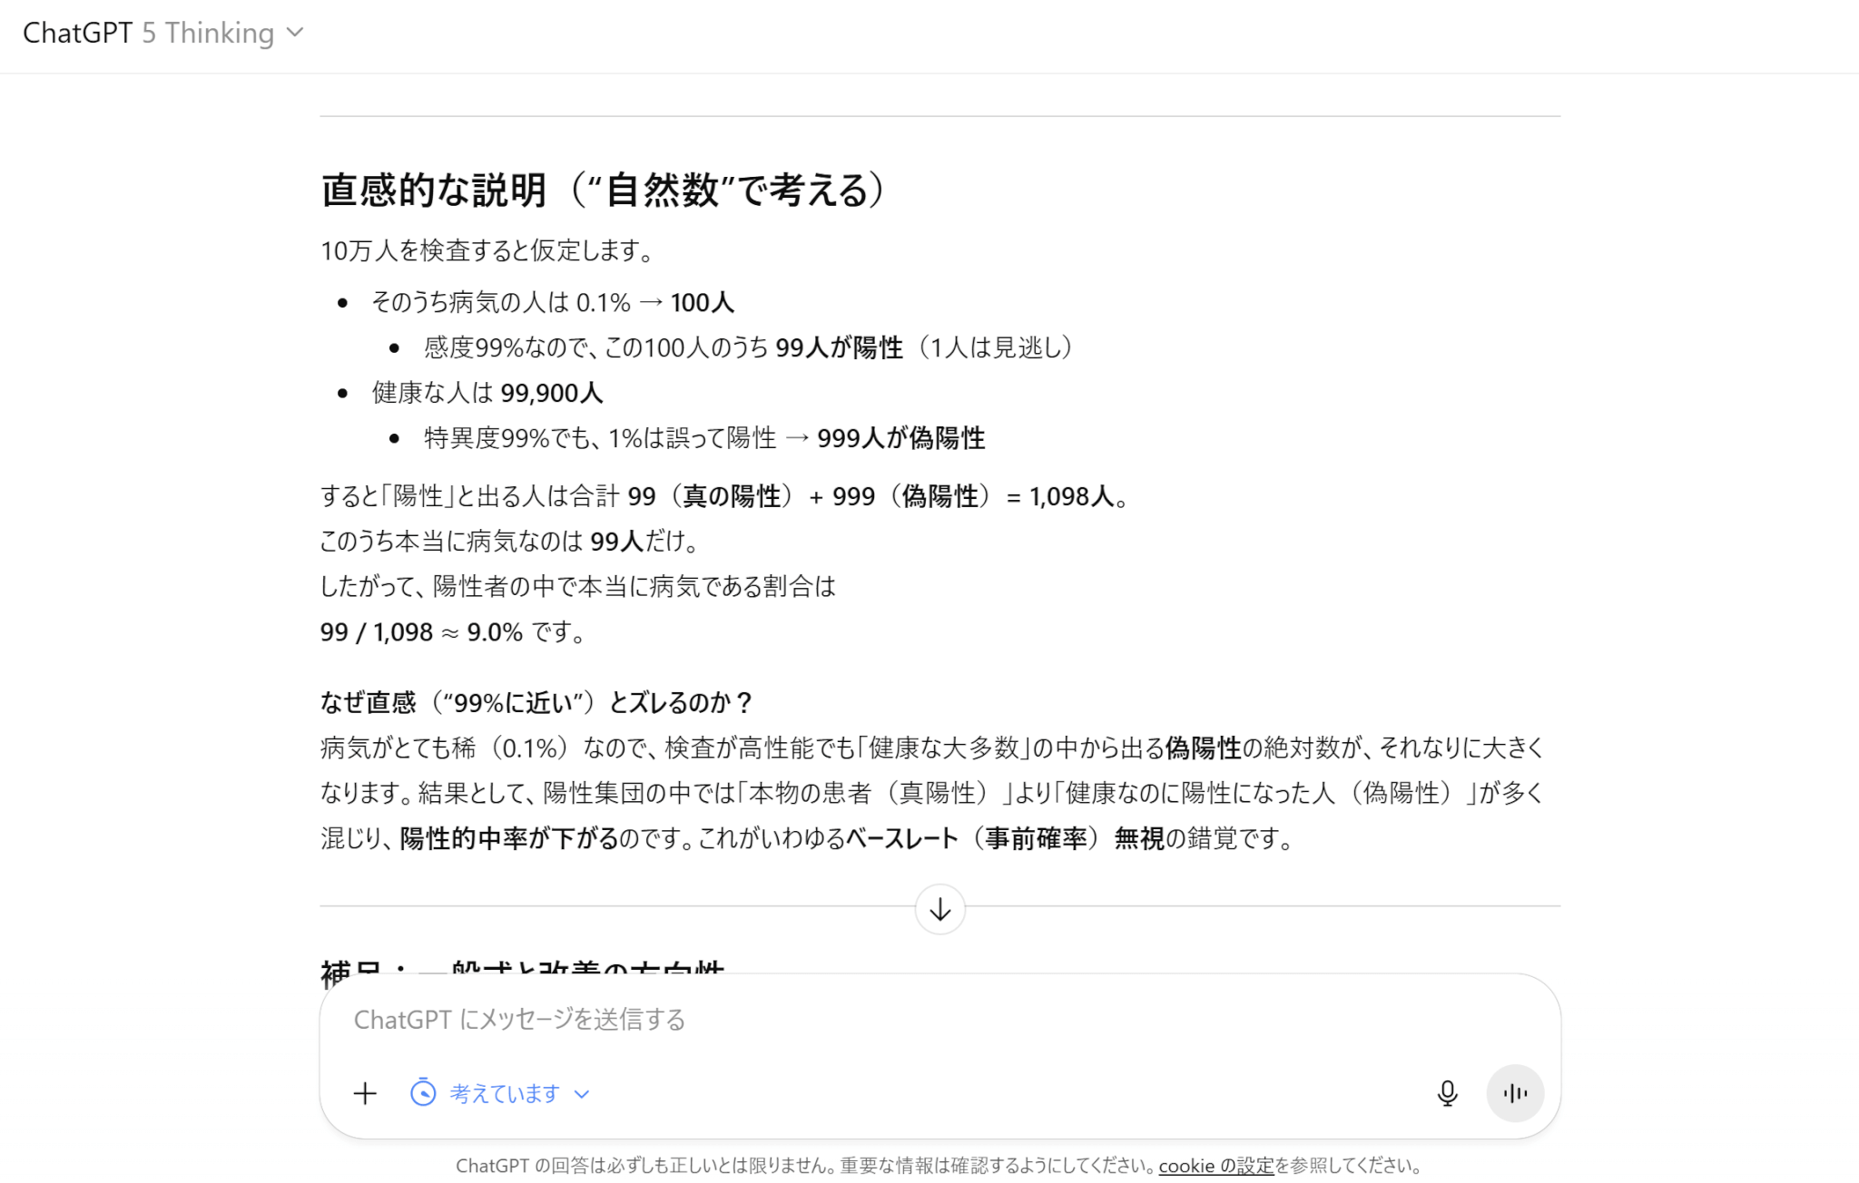The image size is (1859, 1183).
Task: Click the 直感的な説明 heading
Action: coord(603,191)
